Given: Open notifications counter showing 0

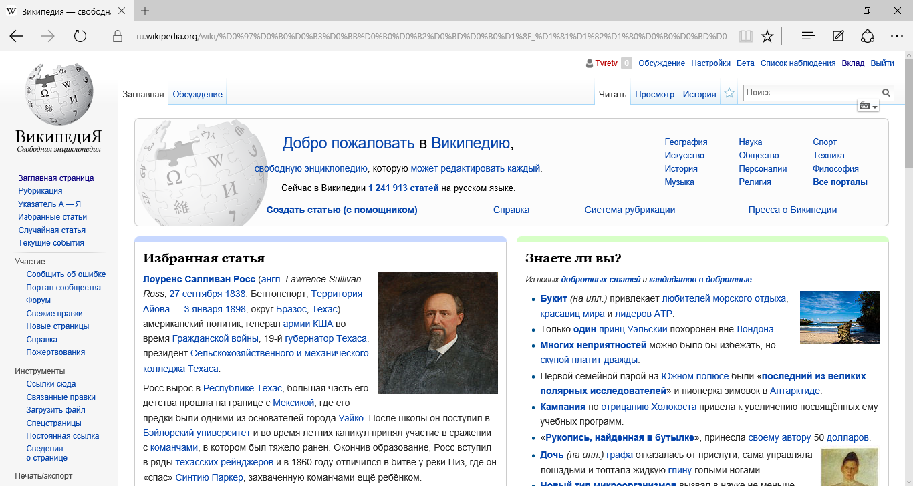Looking at the screenshot, I should 626,63.
